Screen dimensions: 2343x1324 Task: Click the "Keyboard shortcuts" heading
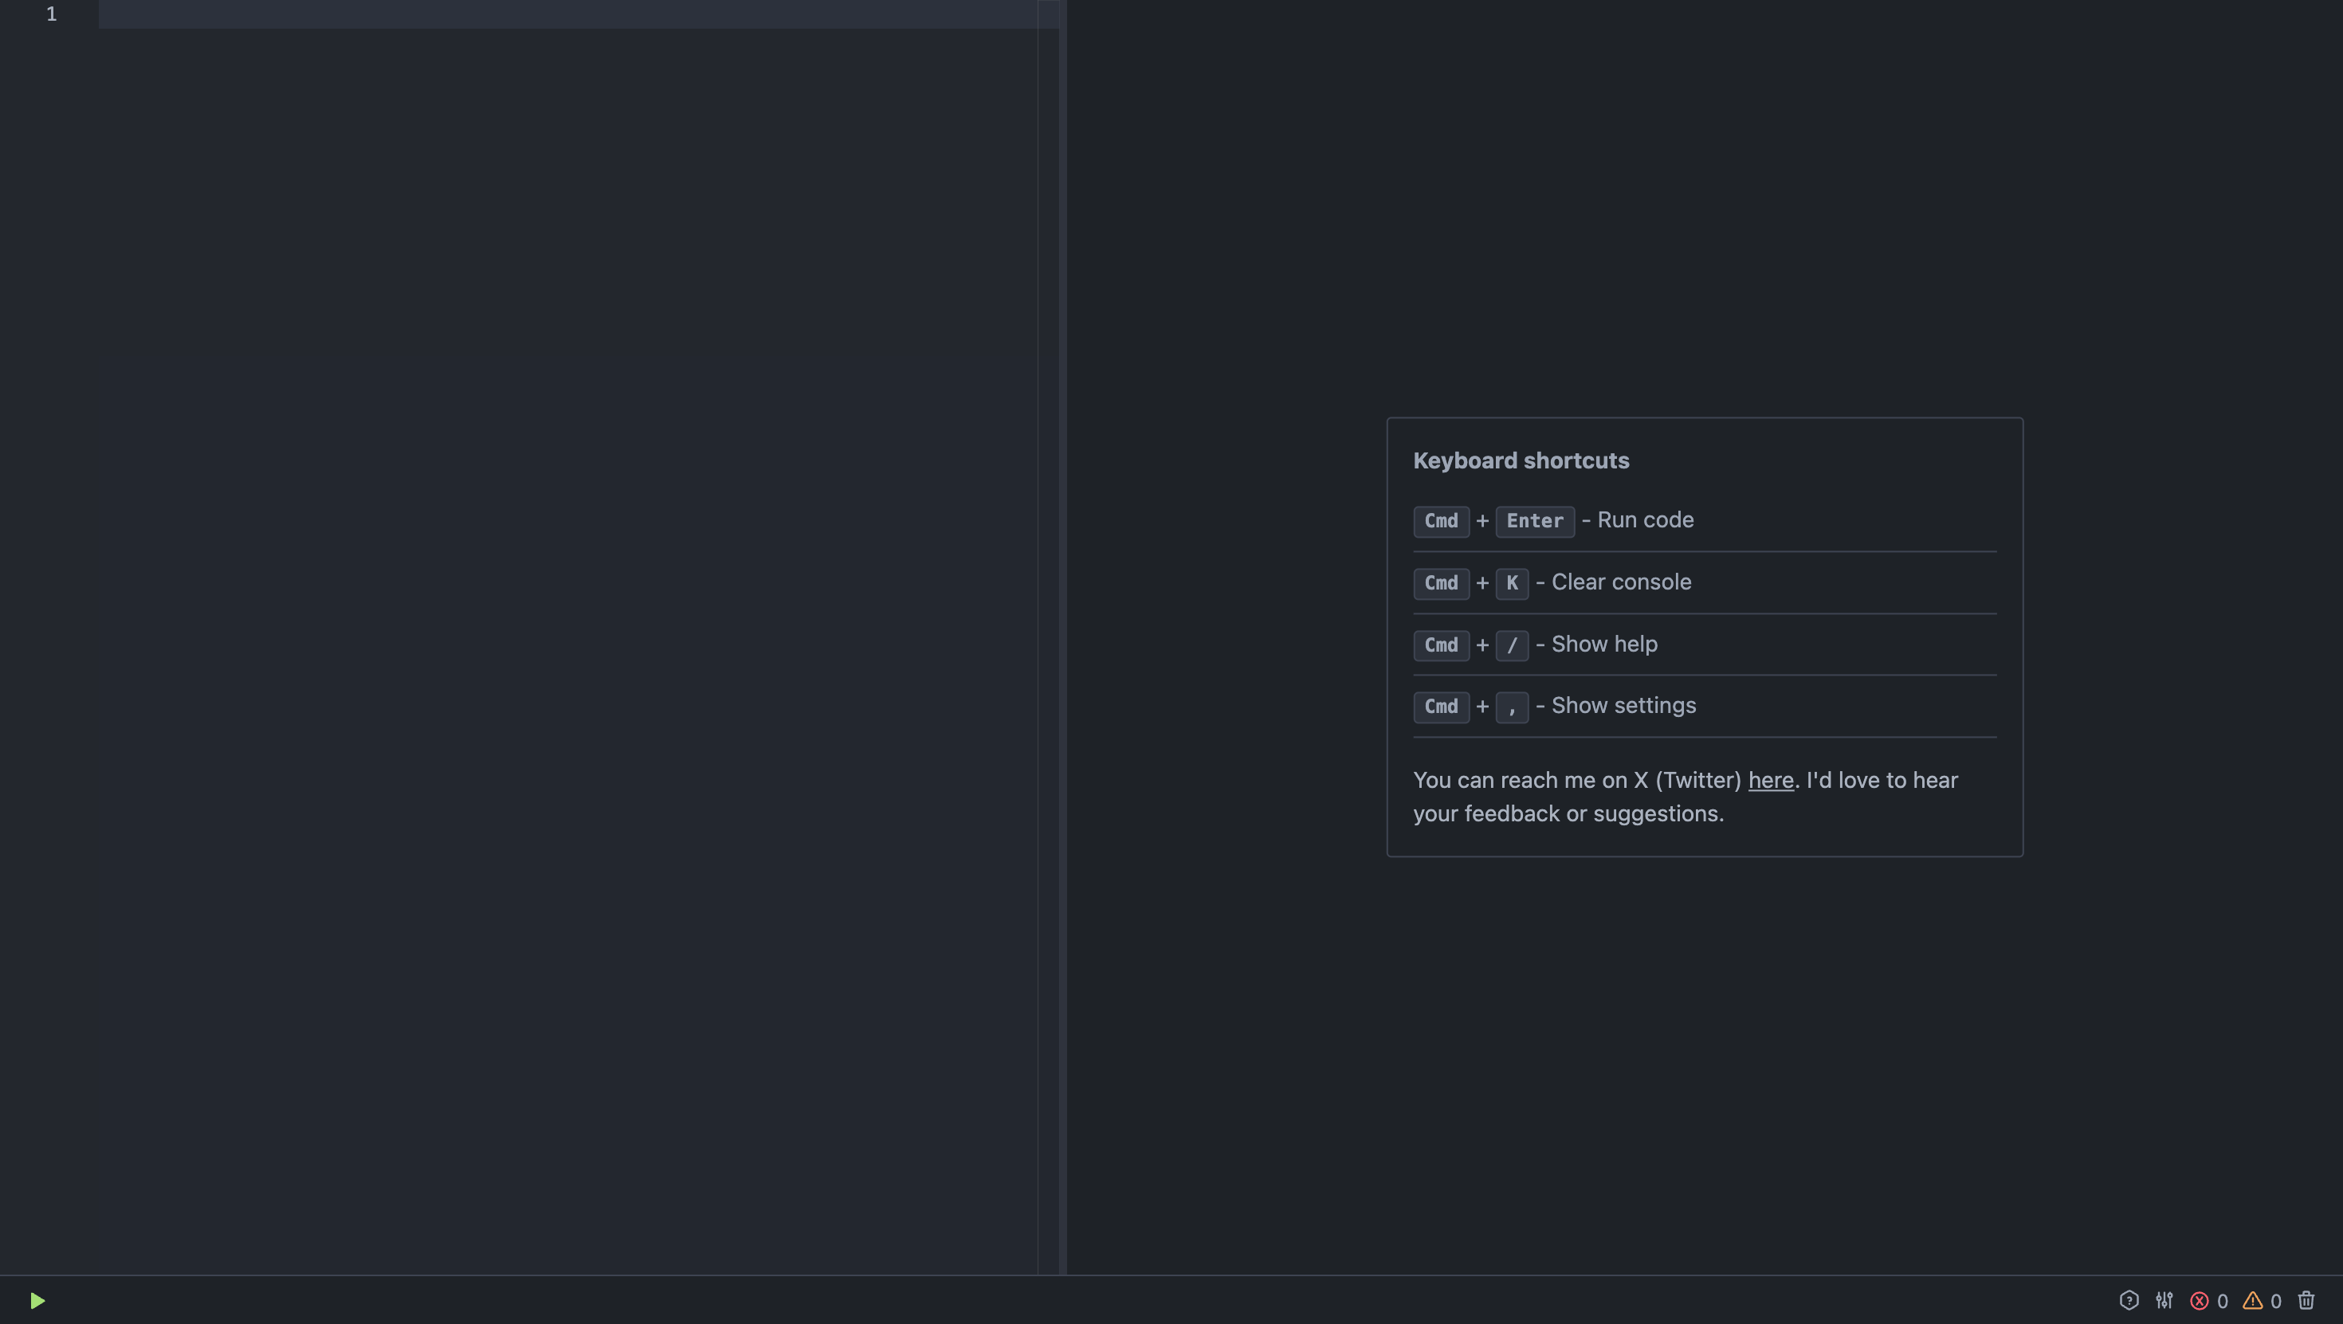click(x=1521, y=461)
